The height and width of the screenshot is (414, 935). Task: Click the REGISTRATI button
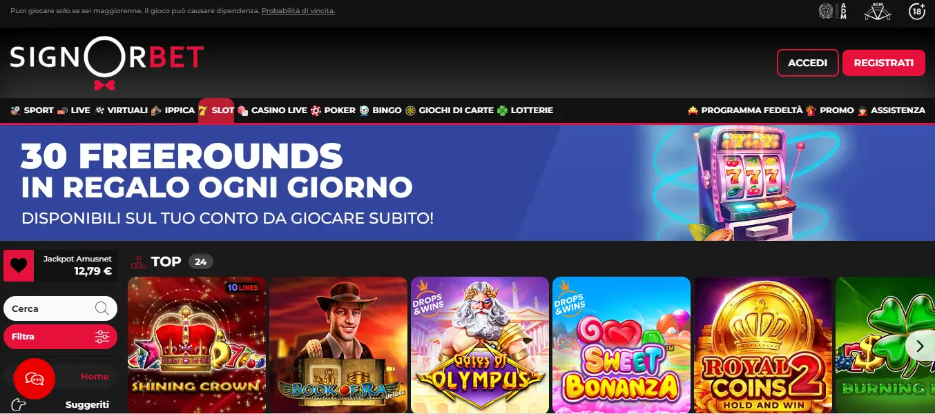click(883, 63)
